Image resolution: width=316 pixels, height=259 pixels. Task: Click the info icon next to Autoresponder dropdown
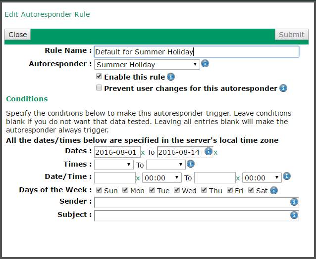205,64
